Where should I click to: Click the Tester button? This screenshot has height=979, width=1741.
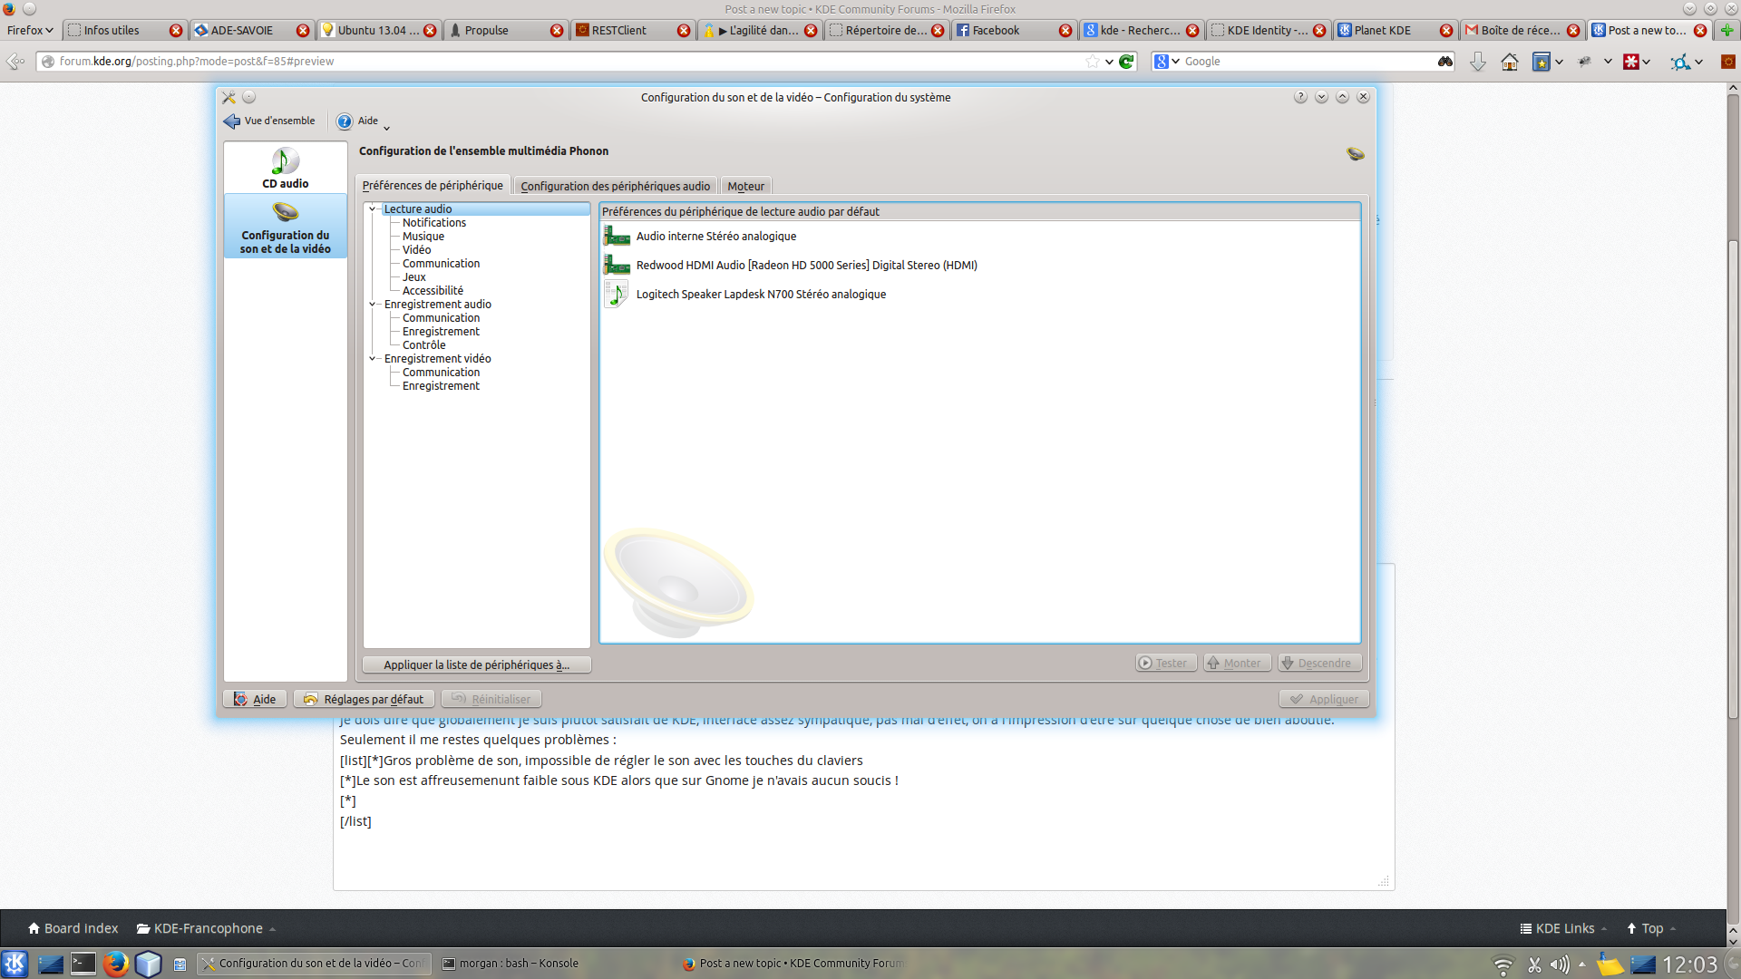click(x=1166, y=663)
